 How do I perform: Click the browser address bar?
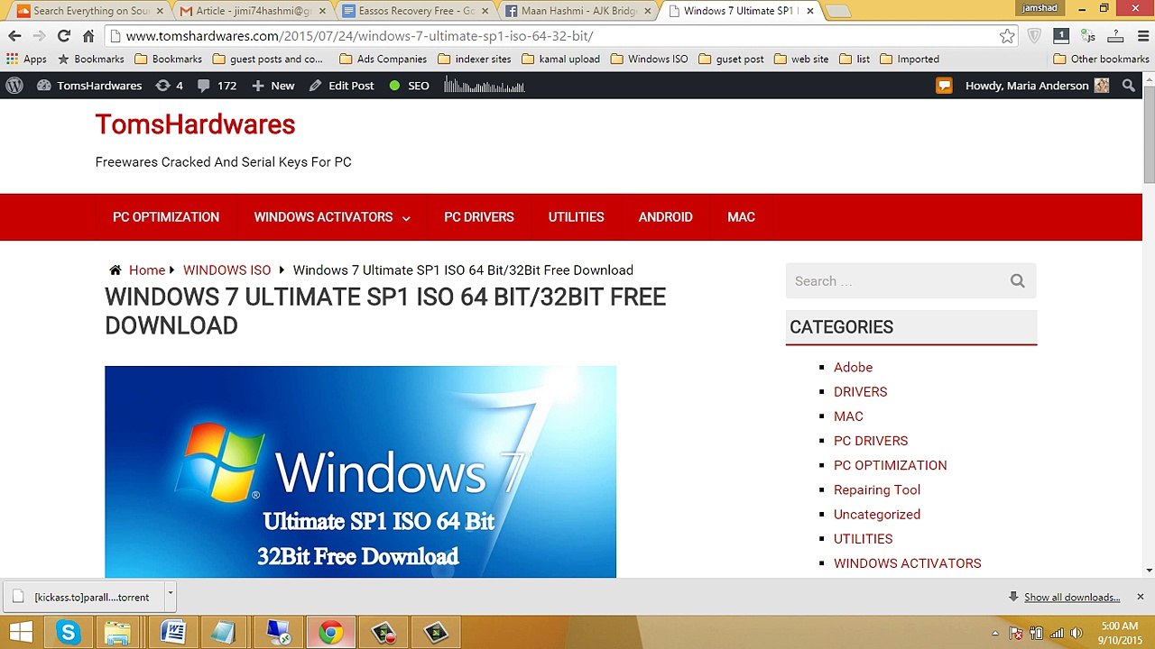559,36
